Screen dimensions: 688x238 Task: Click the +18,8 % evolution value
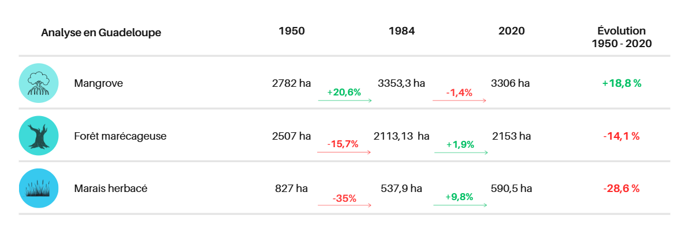622,83
